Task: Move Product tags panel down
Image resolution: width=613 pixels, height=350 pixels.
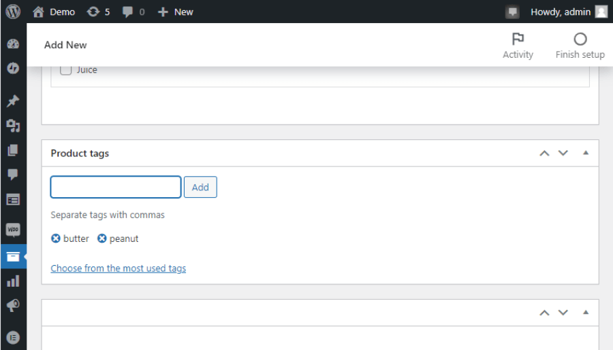Action: (x=563, y=153)
